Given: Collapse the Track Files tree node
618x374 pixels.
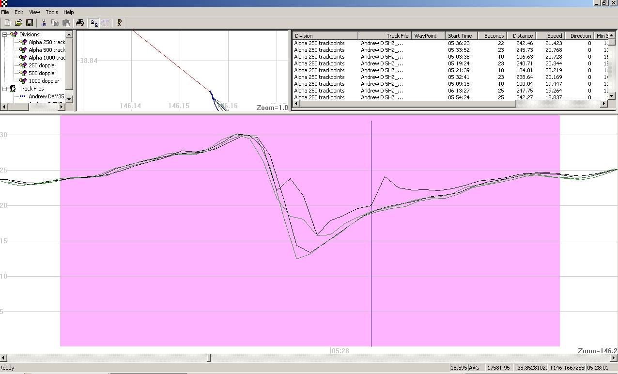Looking at the screenshot, I should pyautogui.click(x=5, y=89).
